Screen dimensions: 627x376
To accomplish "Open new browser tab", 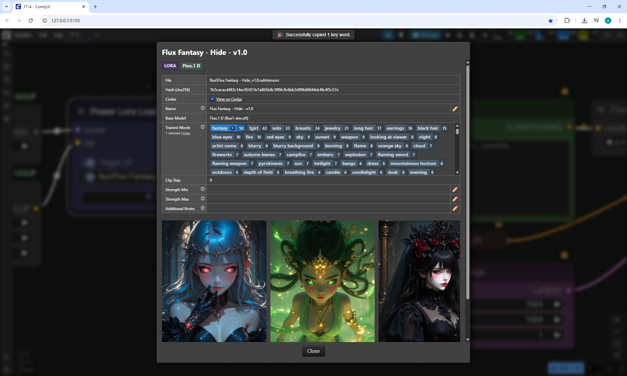I will click(x=95, y=7).
